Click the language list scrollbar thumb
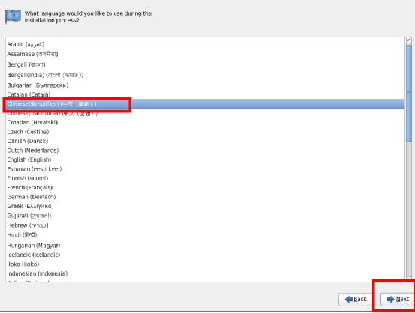The width and height of the screenshot is (415, 313). pos(409,94)
